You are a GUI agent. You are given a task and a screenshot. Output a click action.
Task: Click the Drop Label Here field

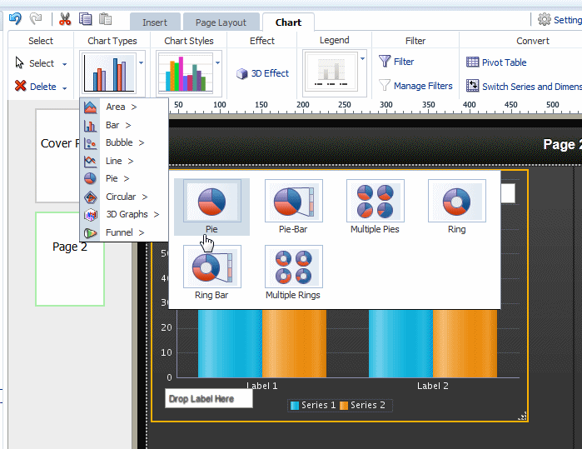click(x=209, y=398)
